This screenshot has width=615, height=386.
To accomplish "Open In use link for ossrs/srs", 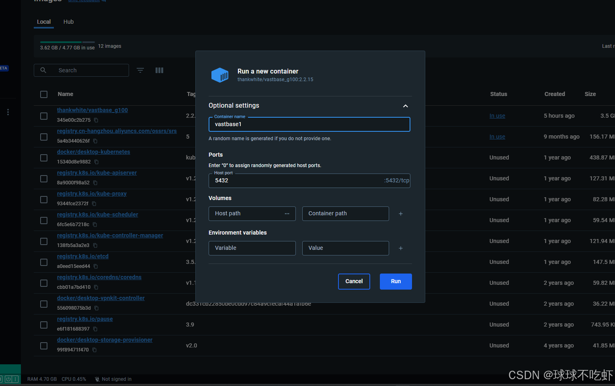I will (x=497, y=137).
